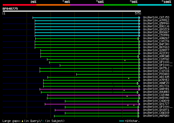Click the arrowhead ending the Q01RT1 purple bar
174x123 pixels.
point(139,110)
